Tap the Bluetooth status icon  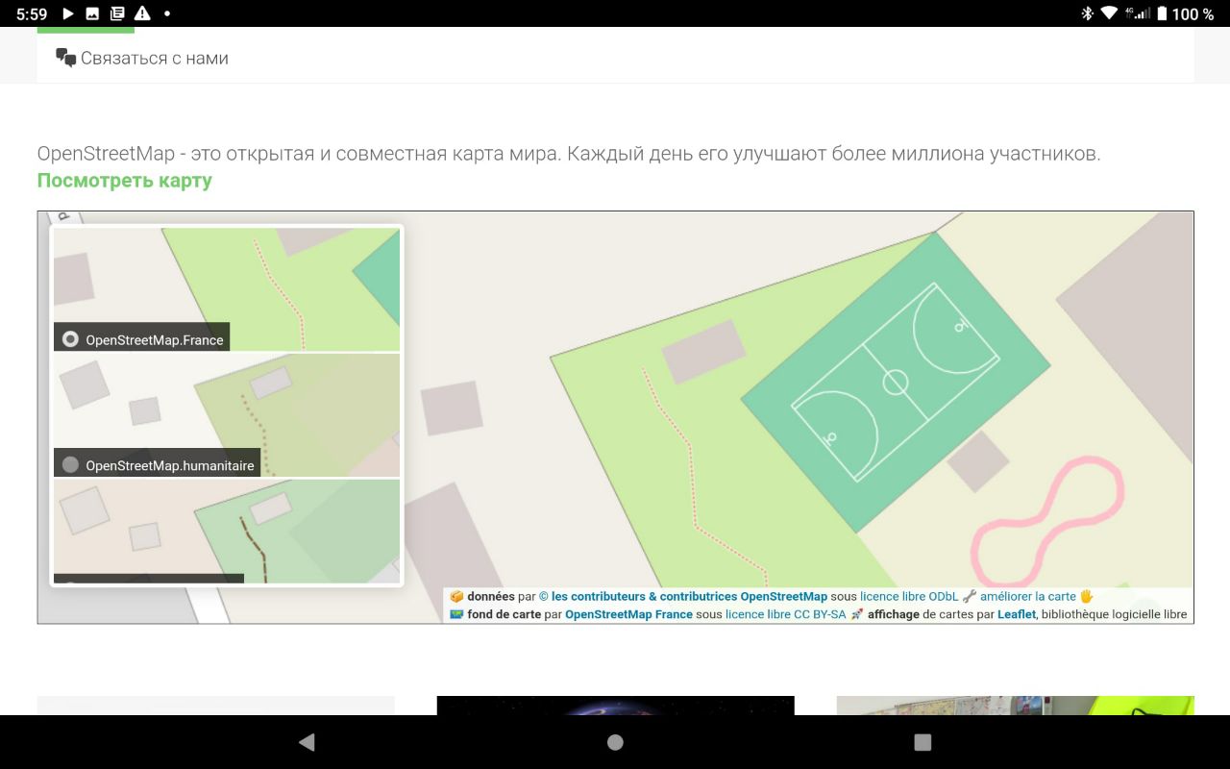tap(1088, 13)
